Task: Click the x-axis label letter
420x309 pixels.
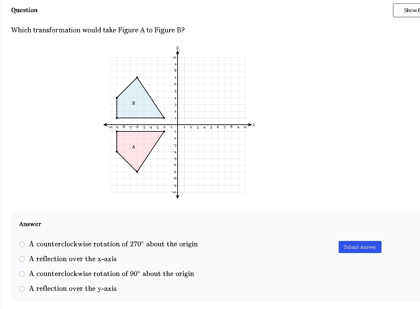Action: pyautogui.click(x=254, y=125)
